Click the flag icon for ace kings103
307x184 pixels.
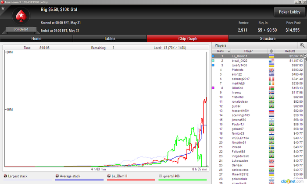pos(271,115)
